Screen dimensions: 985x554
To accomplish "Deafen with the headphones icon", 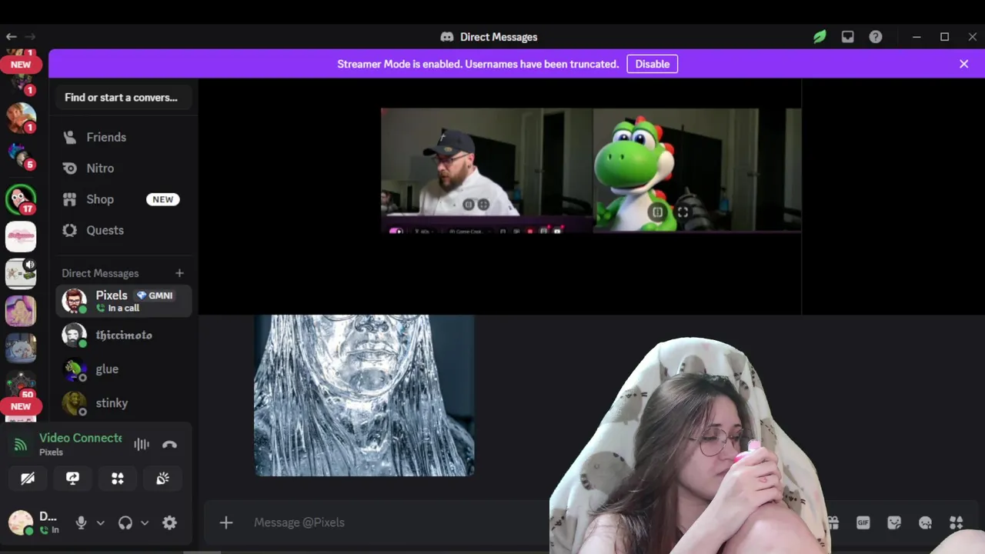I will tap(125, 522).
